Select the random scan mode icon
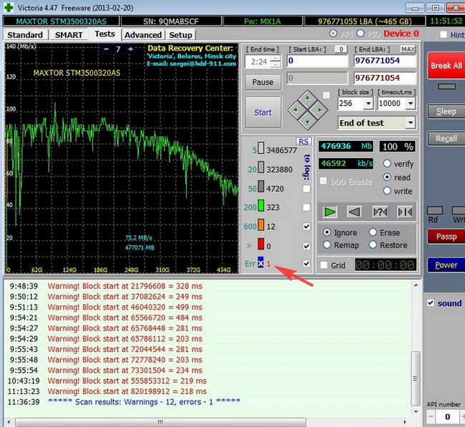Image resolution: width=465 pixels, height=427 pixels. pos(379,212)
